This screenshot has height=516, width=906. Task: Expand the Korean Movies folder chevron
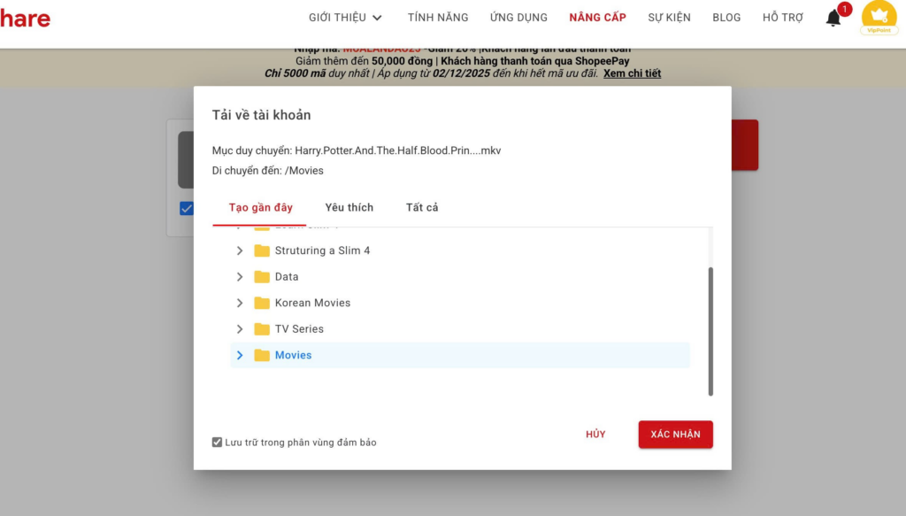click(240, 303)
